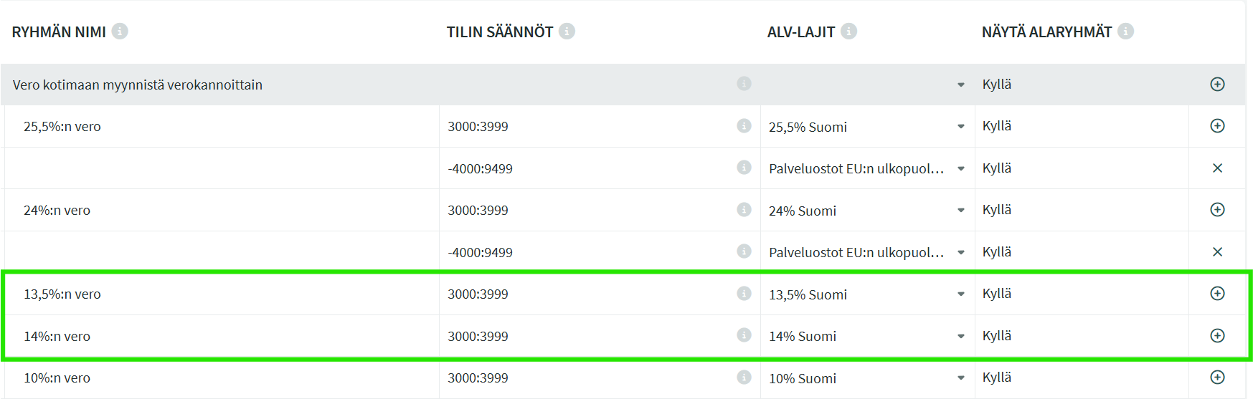Add row under 13,5%:n vero group
Viewport: 1253px width, 399px height.
1217,294
